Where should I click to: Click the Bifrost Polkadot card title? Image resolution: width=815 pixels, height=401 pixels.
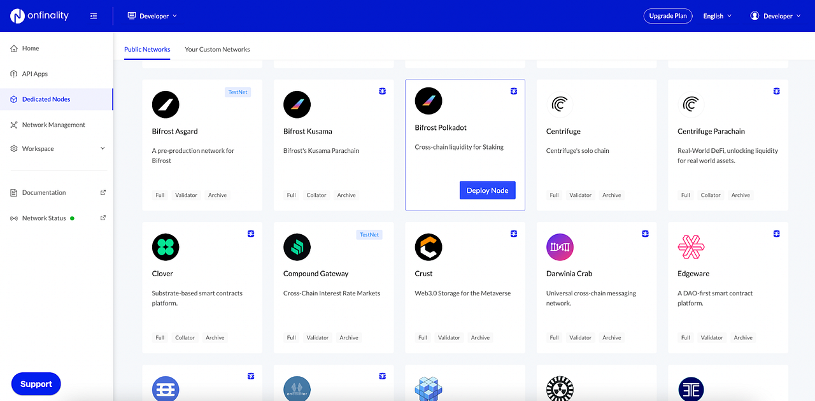click(x=441, y=127)
